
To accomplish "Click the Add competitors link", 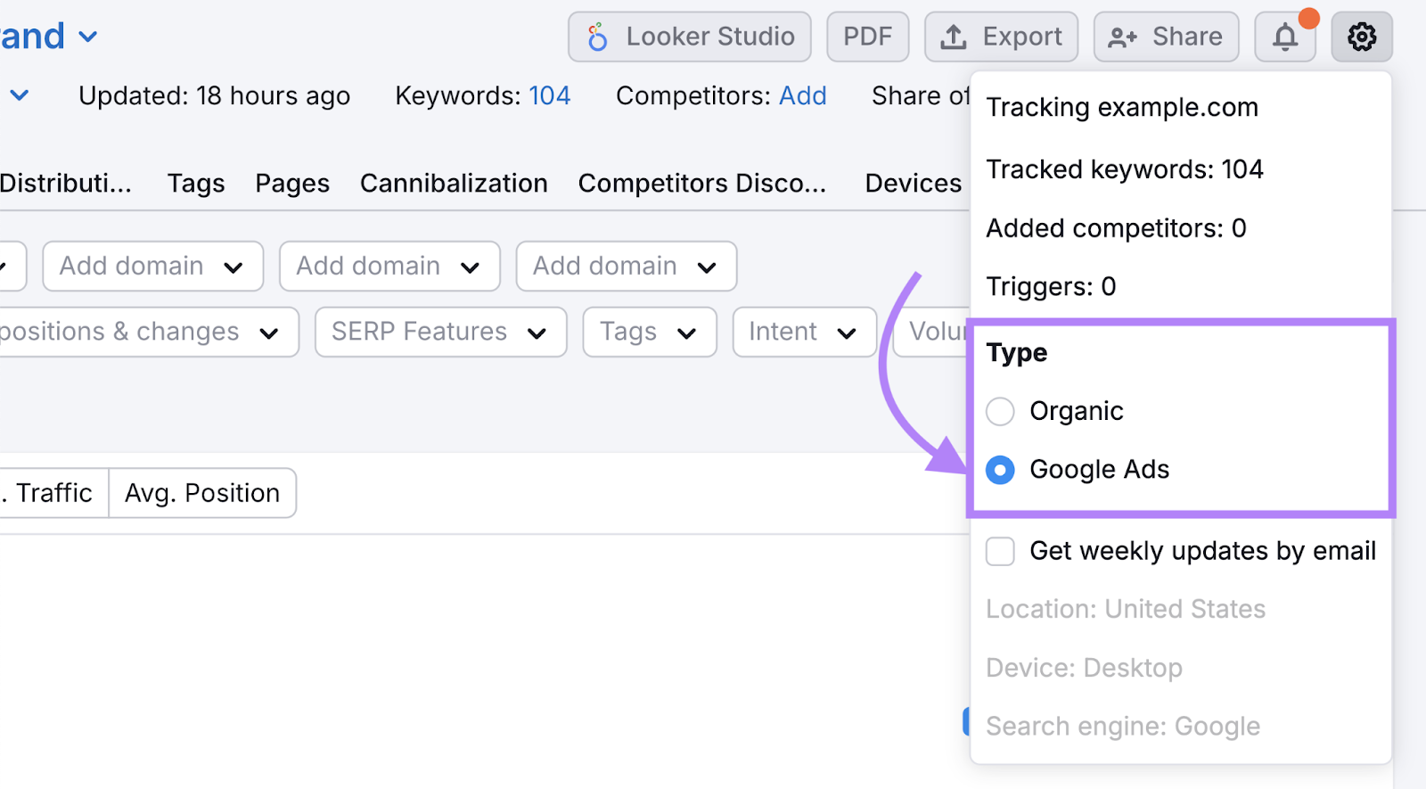I will point(802,96).
